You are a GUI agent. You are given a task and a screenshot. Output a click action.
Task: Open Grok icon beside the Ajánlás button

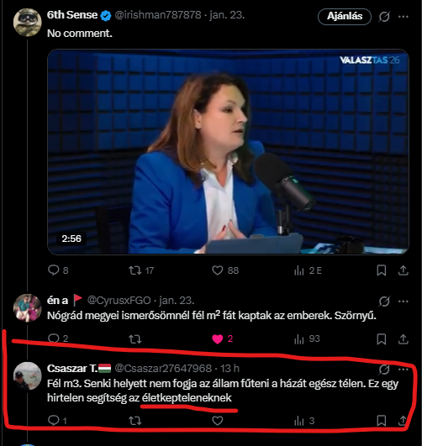click(x=384, y=17)
